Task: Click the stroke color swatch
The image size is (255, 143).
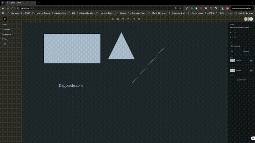Action: coord(232,70)
